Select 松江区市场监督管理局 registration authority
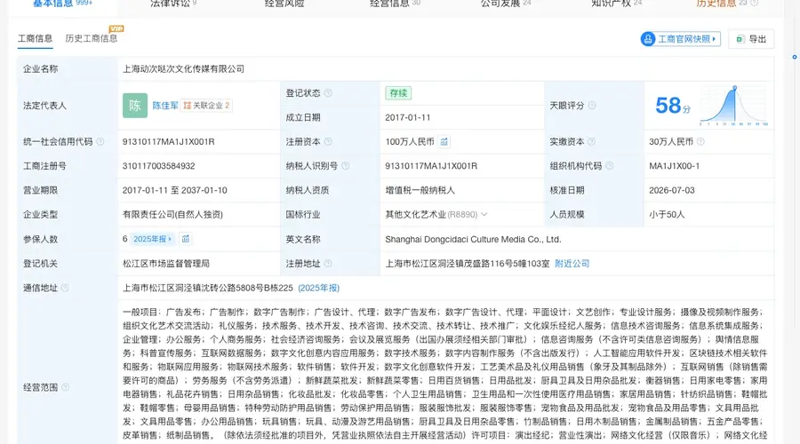 coord(166,264)
